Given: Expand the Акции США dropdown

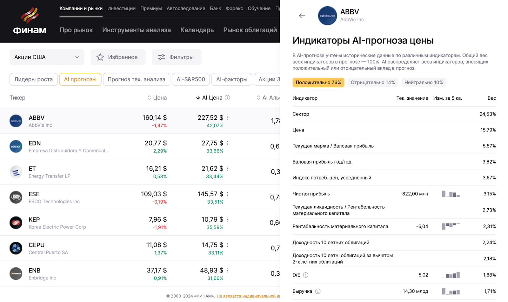Looking at the screenshot, I should tap(47, 57).
